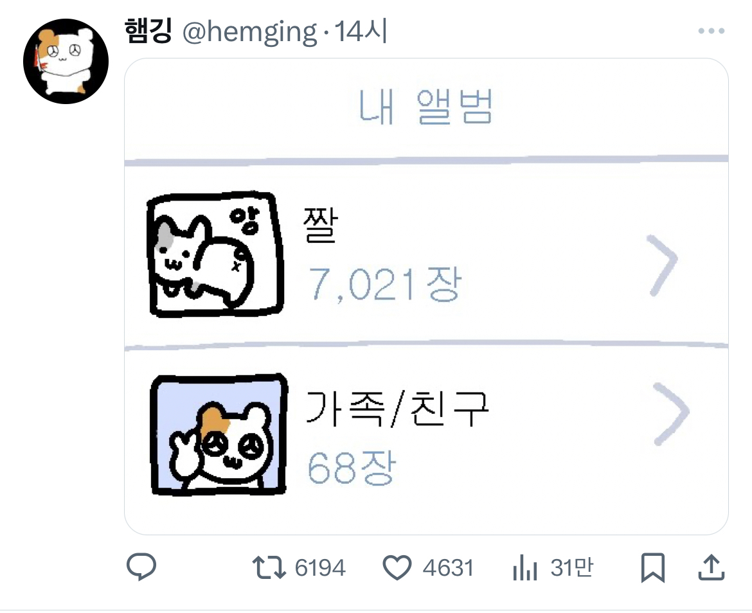Click the 31만 view count
752x613 pixels.
[x=571, y=567]
